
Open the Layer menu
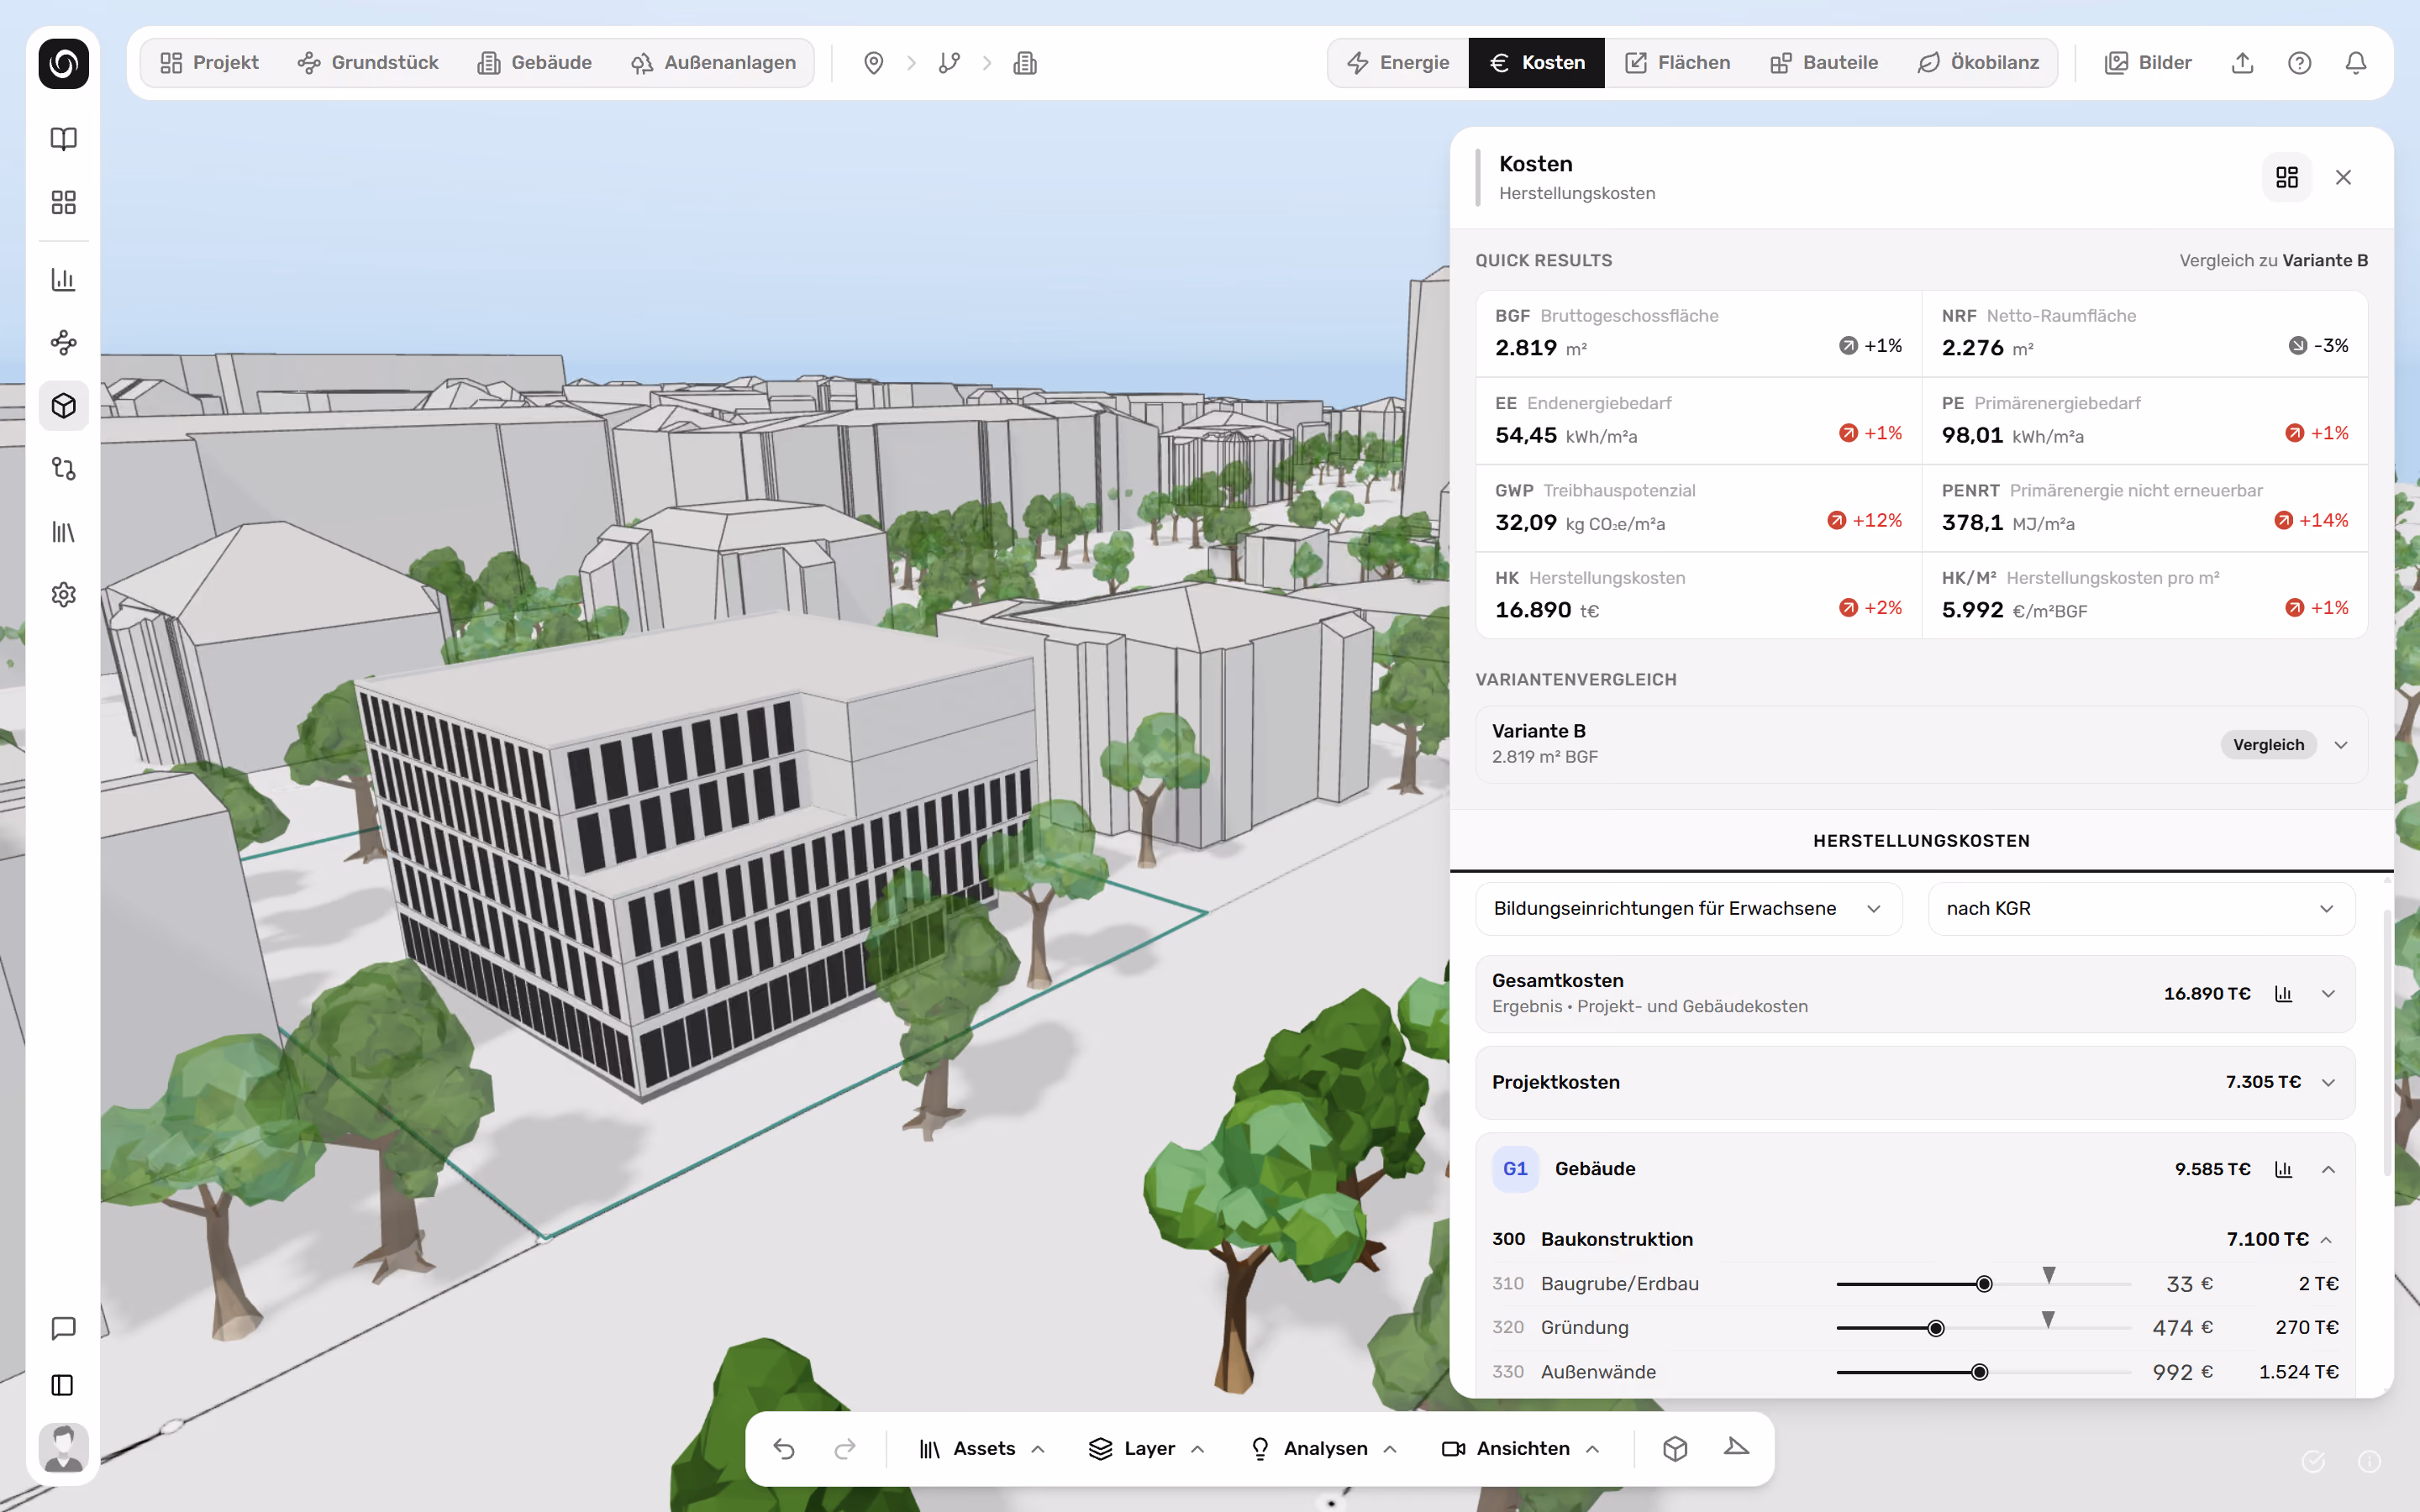coord(1146,1449)
